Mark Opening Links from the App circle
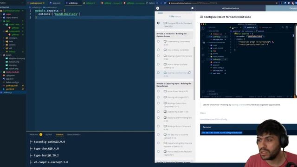Viewport: 297px width, 167px height. [x=158, y=73]
